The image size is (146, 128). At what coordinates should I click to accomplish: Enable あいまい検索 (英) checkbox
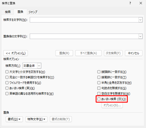(7, 88)
